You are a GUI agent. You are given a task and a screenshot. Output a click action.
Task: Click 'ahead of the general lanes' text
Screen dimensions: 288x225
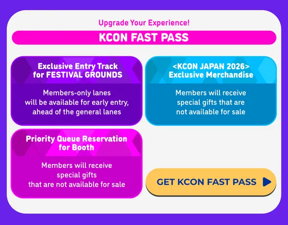point(76,112)
